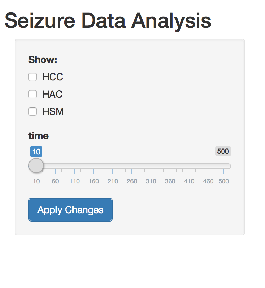Click the 310 tick label on slider
Image resolution: width=265 pixels, height=288 pixels.
coord(151,181)
